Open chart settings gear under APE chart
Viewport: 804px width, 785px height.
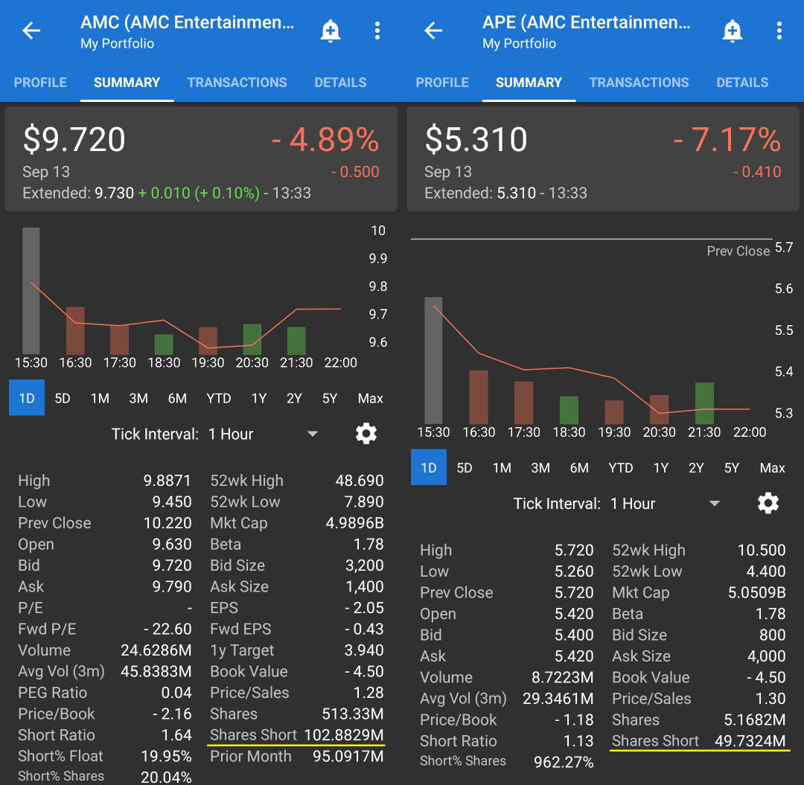(768, 503)
